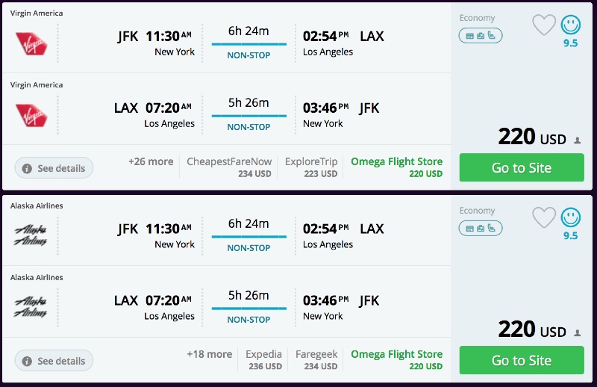
Task: Click the amenities icons badge on Alaska Airlines result
Action: pyautogui.click(x=481, y=229)
